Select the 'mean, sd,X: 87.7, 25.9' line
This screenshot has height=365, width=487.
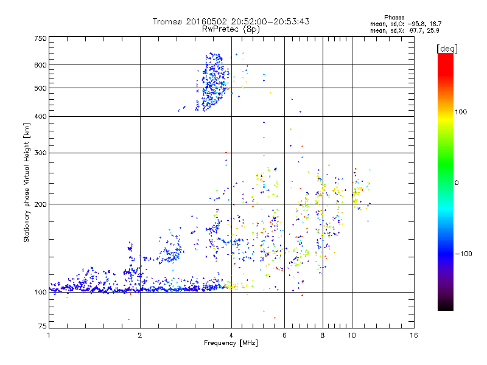click(x=404, y=30)
